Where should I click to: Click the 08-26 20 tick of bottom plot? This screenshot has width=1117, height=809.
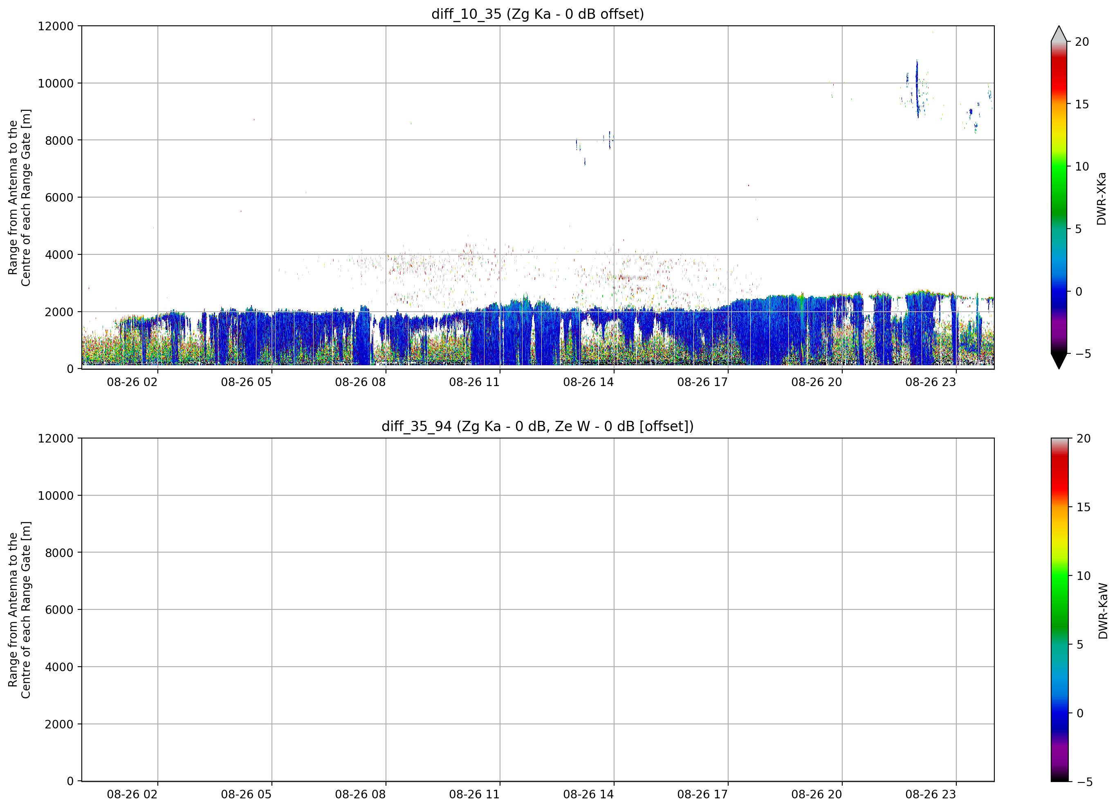coord(816,794)
